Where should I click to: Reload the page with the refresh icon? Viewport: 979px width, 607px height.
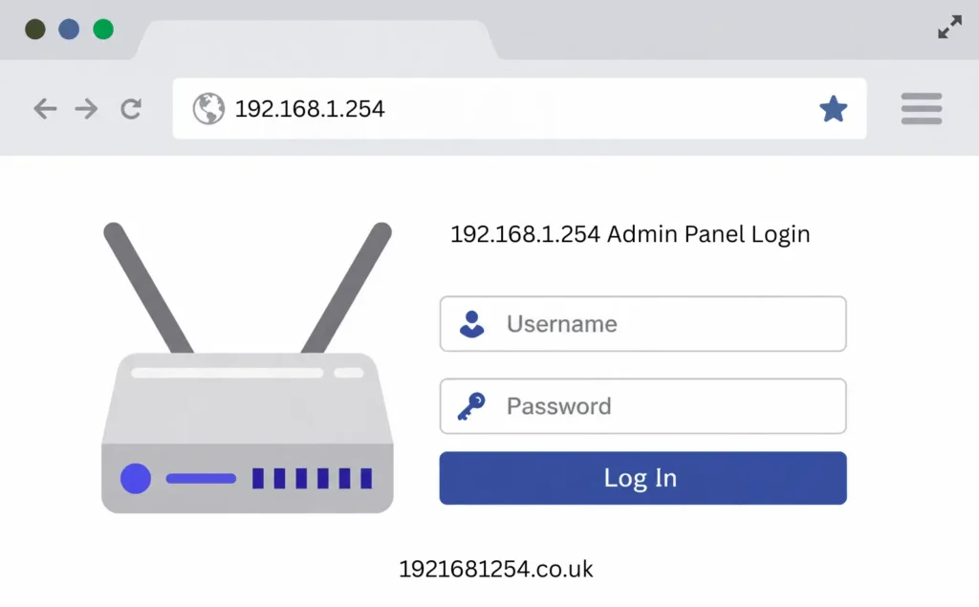(131, 109)
